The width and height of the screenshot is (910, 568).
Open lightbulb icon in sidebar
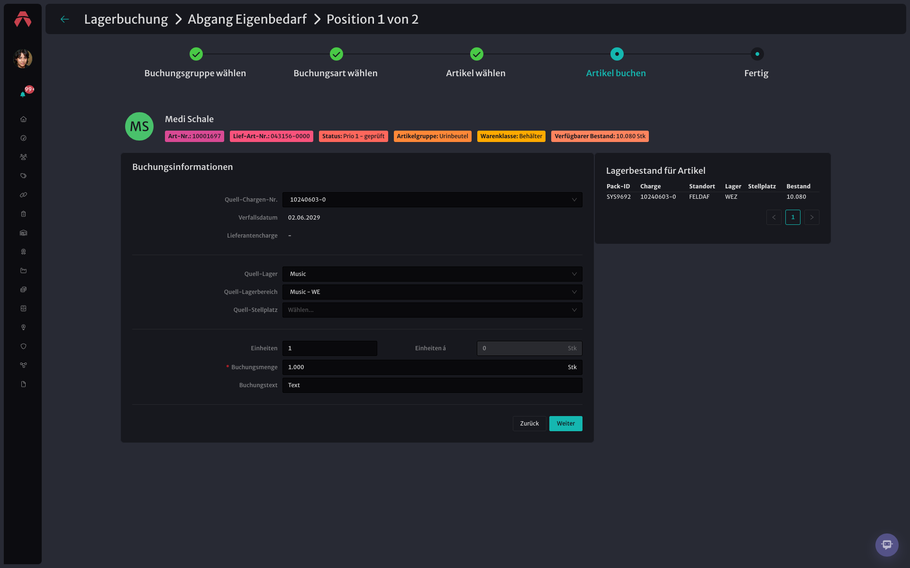click(x=23, y=328)
